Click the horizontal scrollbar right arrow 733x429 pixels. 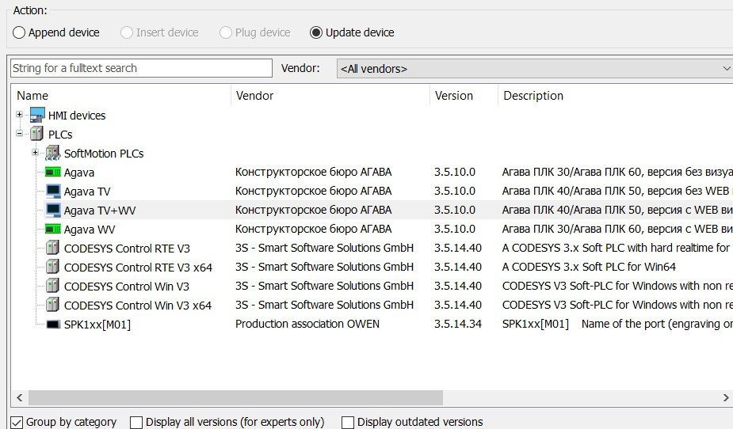(x=725, y=398)
